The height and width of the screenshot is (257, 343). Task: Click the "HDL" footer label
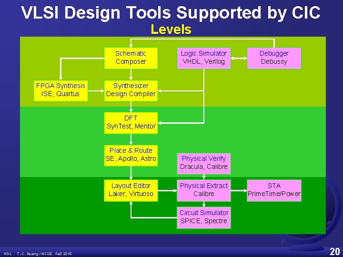8,254
